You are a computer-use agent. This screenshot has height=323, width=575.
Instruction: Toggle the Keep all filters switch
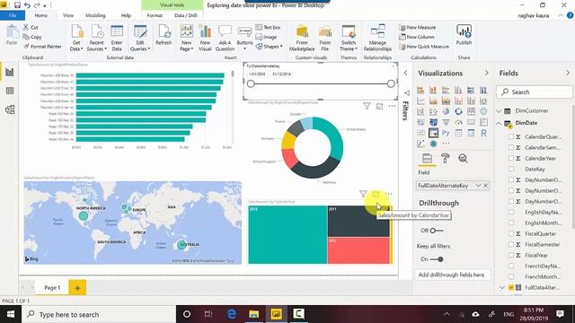tap(437, 259)
